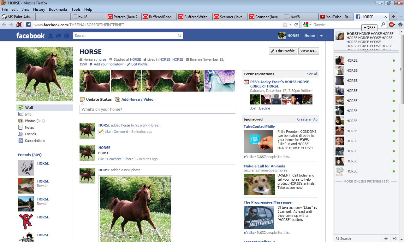Select Wall in the profile sidebar
404x242 pixels.
coord(45,108)
